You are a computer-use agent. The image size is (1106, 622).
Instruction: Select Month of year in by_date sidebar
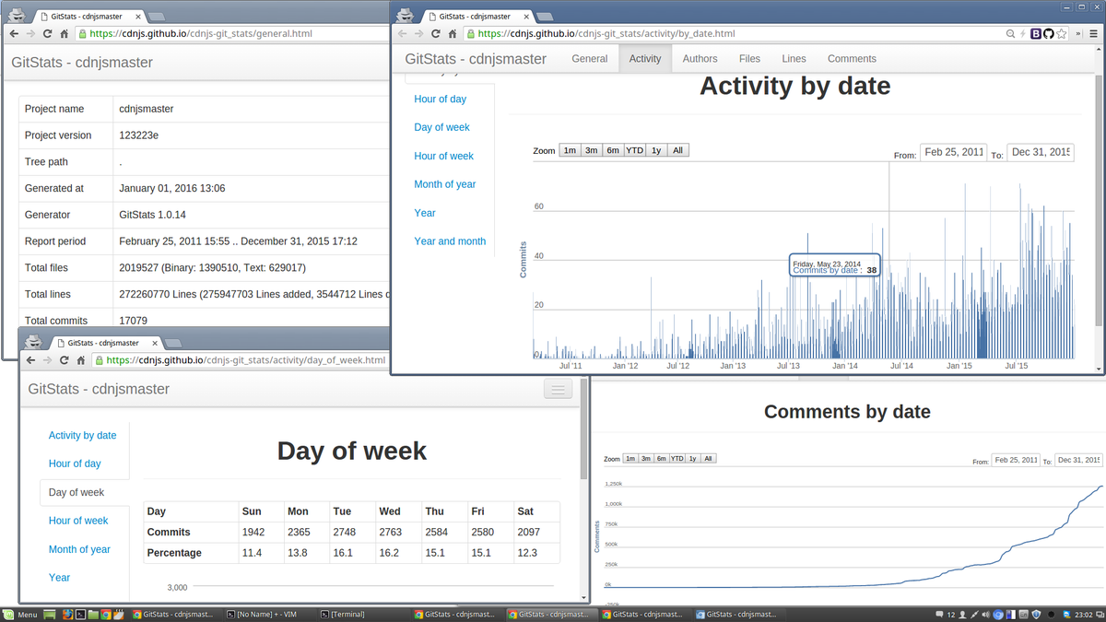coord(445,184)
